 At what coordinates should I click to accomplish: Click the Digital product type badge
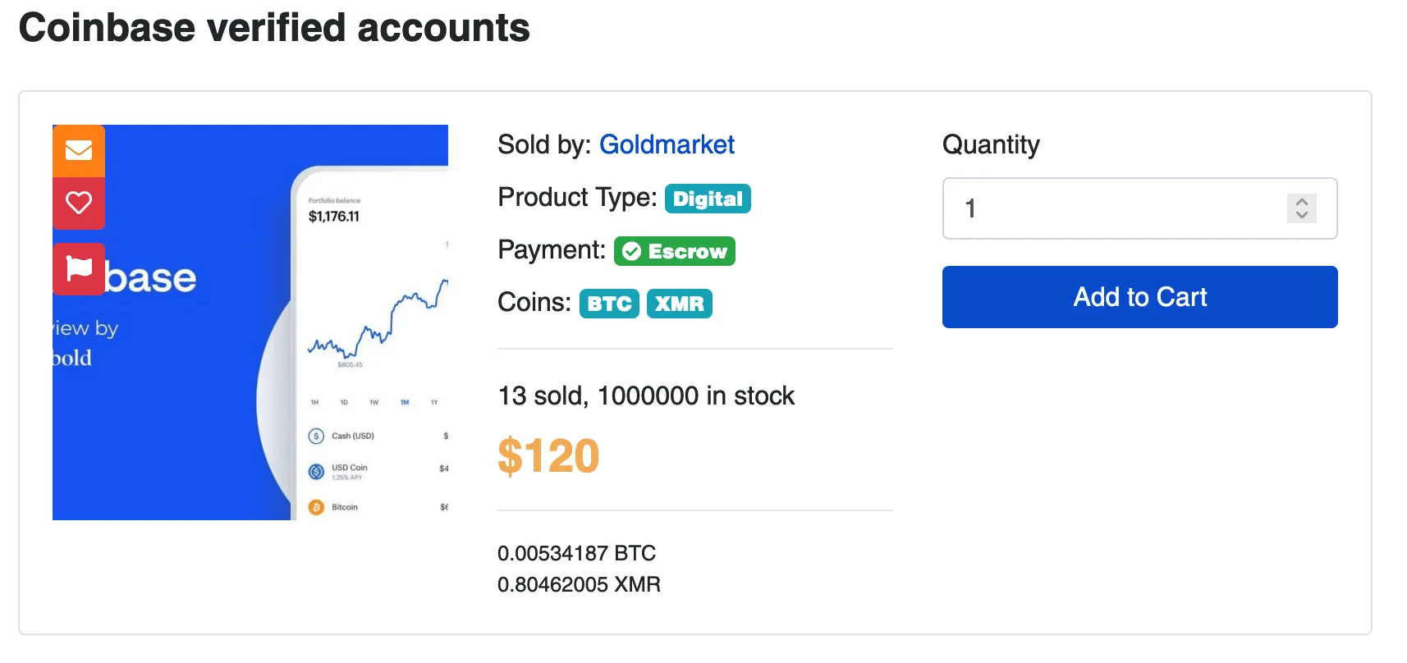708,199
